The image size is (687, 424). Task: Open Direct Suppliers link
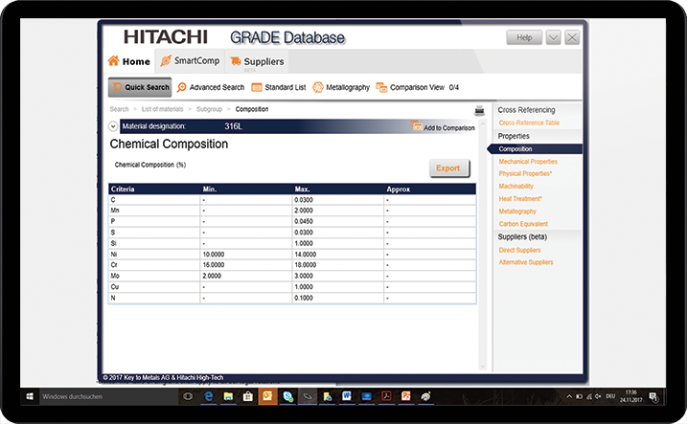click(519, 251)
